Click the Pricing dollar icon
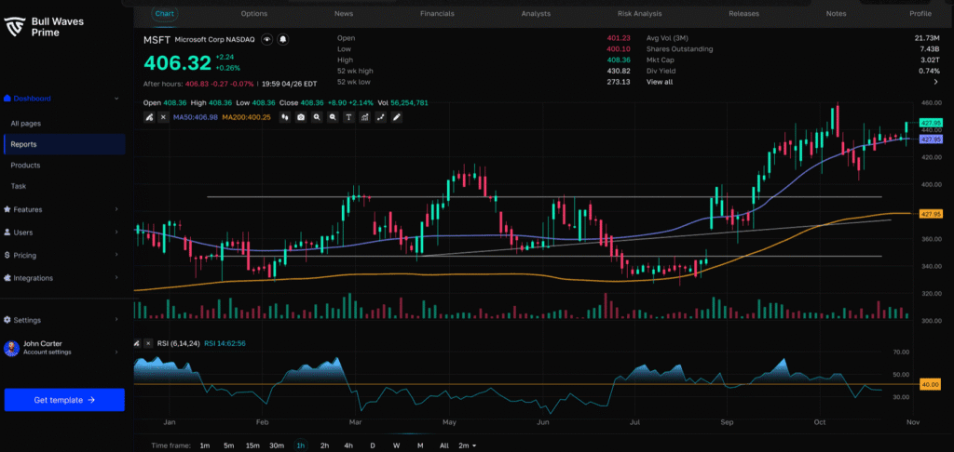 pyautogui.click(x=7, y=255)
